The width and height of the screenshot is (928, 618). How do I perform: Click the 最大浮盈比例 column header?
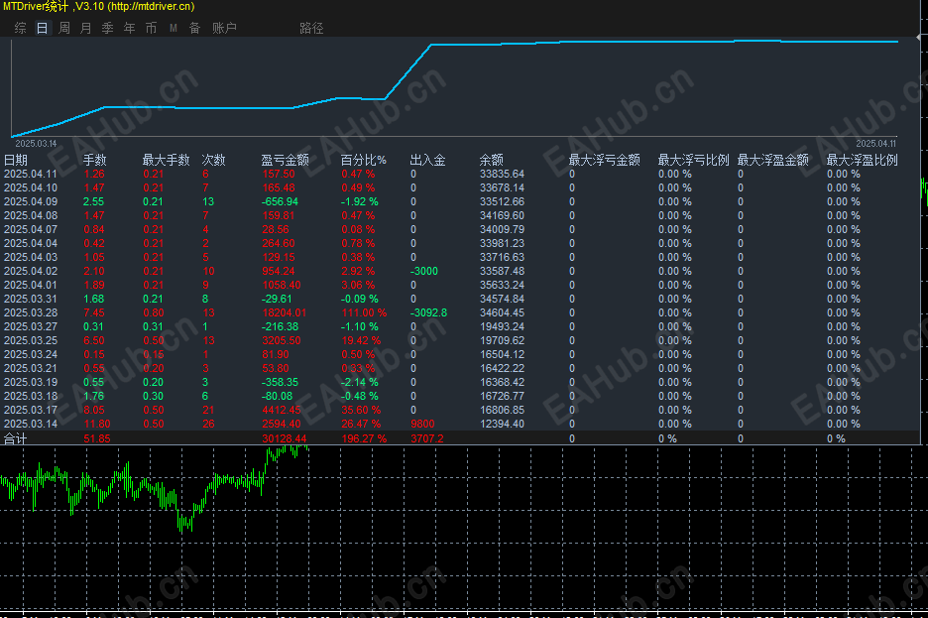(863, 160)
